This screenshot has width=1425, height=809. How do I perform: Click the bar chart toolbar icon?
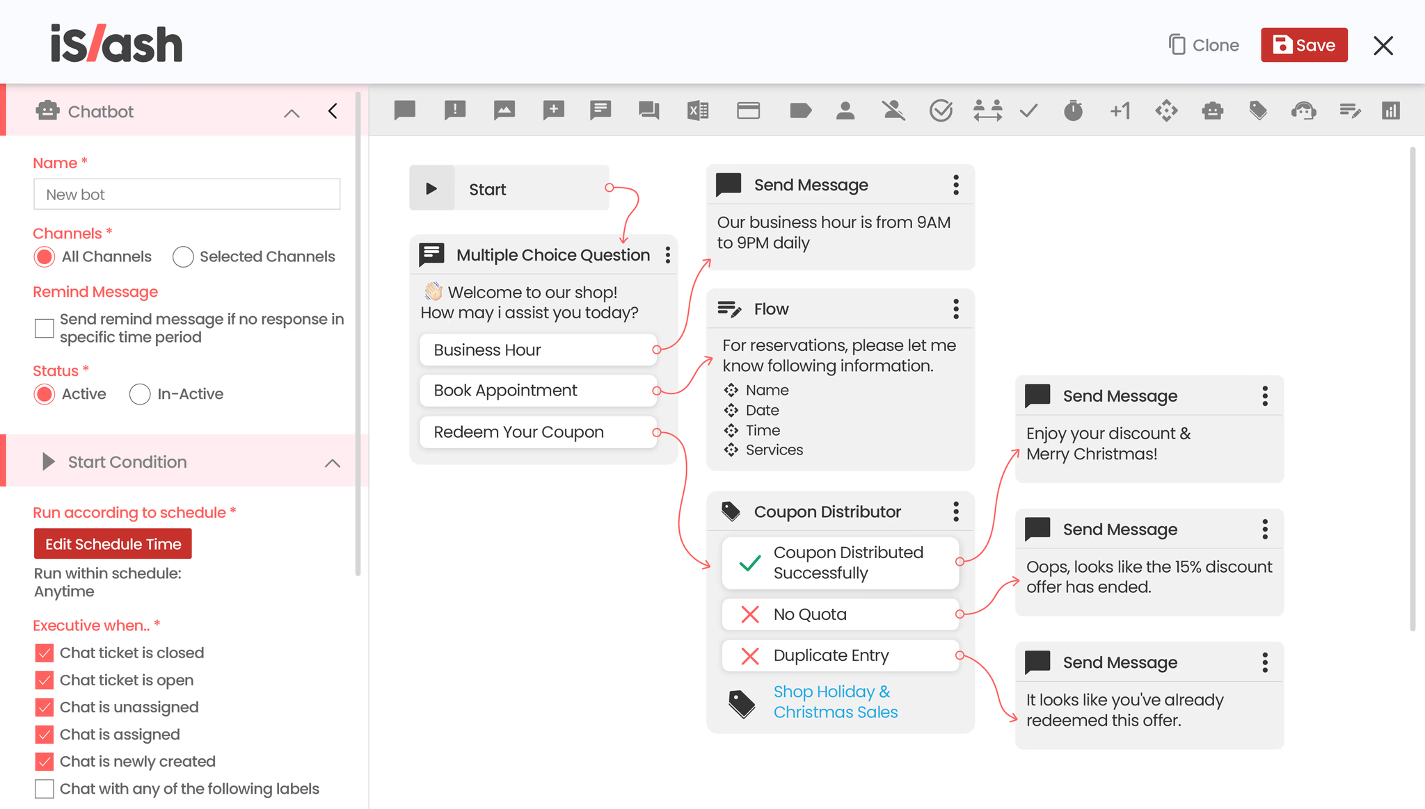pyautogui.click(x=1390, y=111)
